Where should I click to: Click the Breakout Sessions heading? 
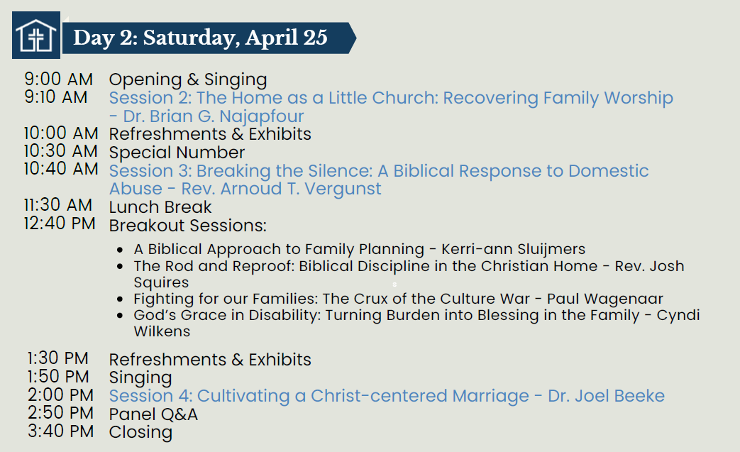pos(187,226)
